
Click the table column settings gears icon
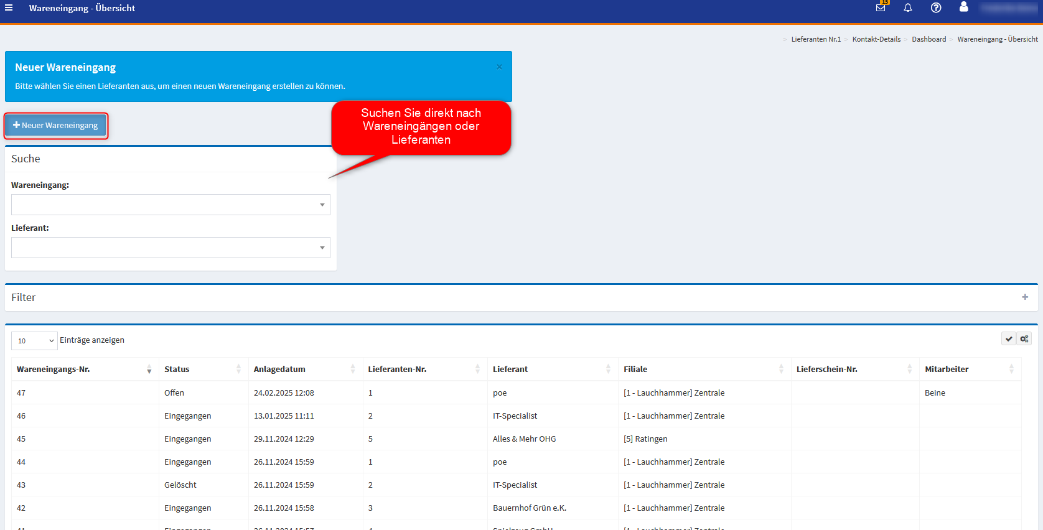(1024, 339)
